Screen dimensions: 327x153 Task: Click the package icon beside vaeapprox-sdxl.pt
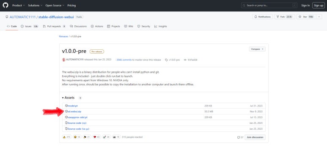[x=66, y=117]
